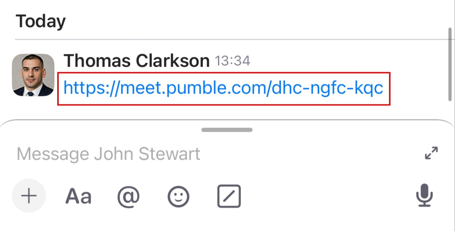Open the emoji picker
The height and width of the screenshot is (231, 455).
[178, 195]
